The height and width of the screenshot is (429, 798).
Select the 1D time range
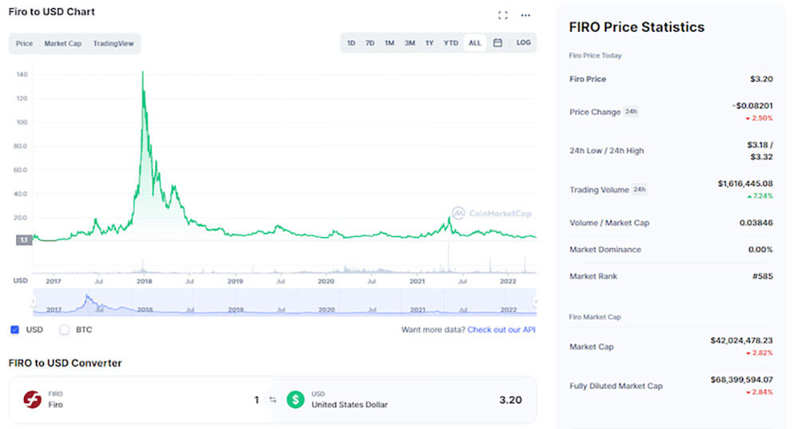pos(351,43)
